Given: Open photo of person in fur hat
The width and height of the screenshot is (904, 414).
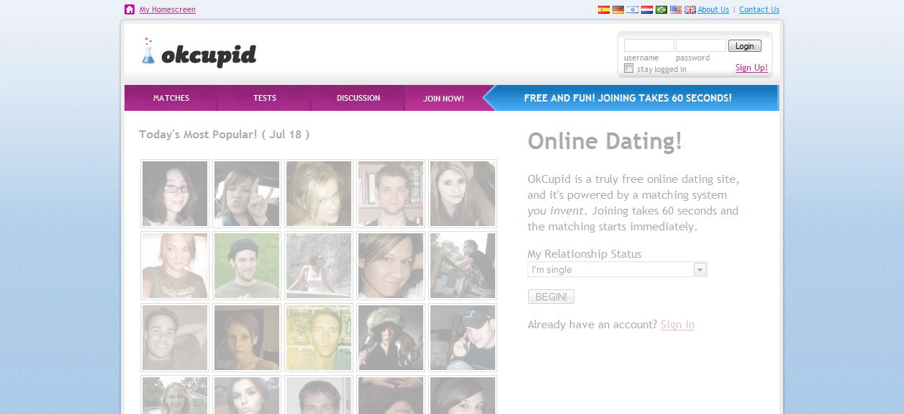Looking at the screenshot, I should (x=391, y=338).
